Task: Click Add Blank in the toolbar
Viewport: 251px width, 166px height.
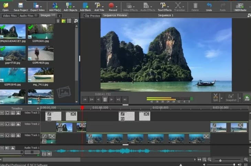Action: coord(85,7)
